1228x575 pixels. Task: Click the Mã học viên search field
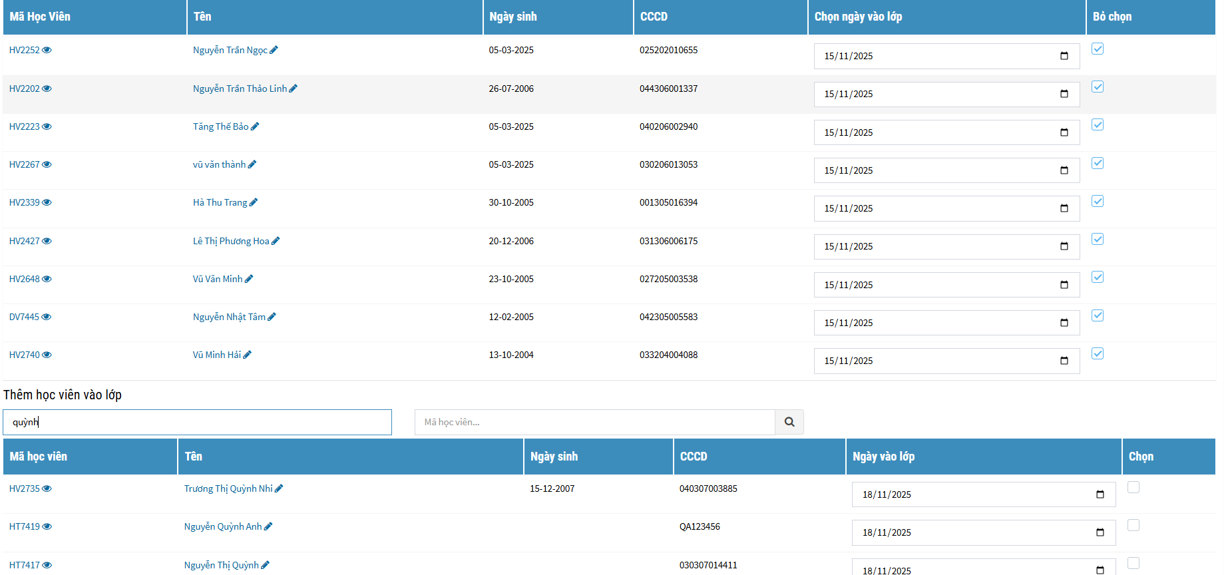(594, 422)
